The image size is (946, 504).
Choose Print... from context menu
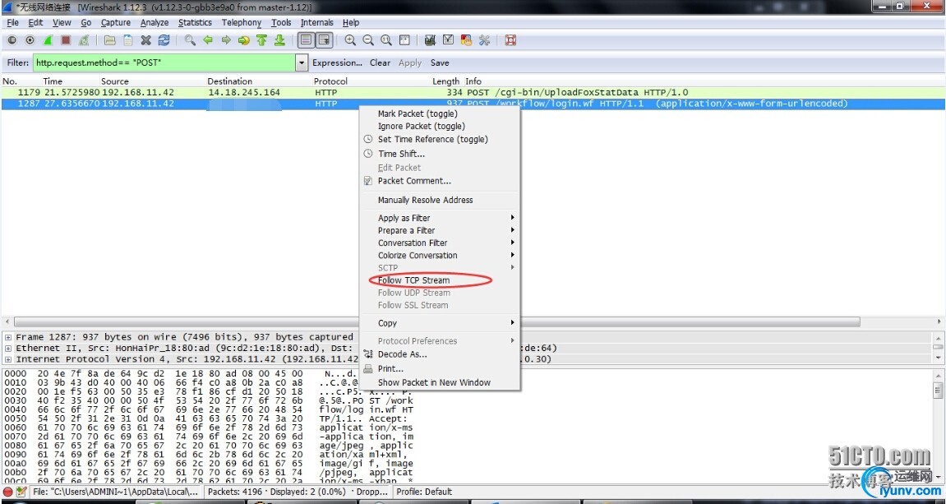[439, 368]
